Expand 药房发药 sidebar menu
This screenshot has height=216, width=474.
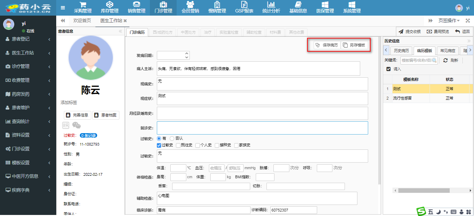tap(28, 94)
